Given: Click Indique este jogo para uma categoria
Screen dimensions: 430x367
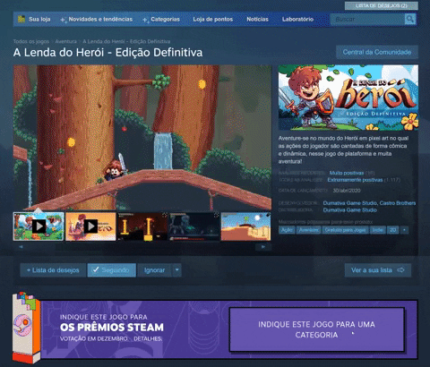Looking at the screenshot, I should click(316, 329).
